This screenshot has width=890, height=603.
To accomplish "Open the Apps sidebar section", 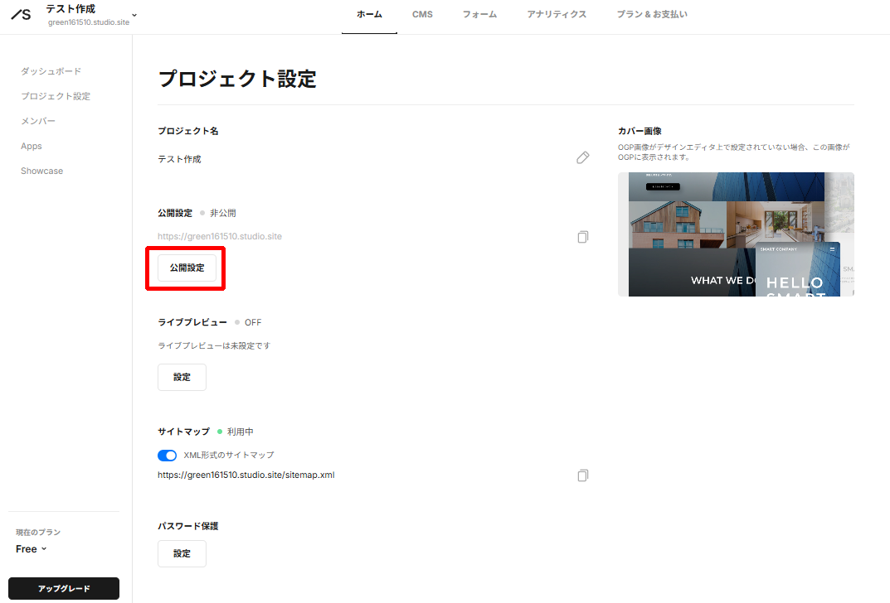I will (x=31, y=146).
